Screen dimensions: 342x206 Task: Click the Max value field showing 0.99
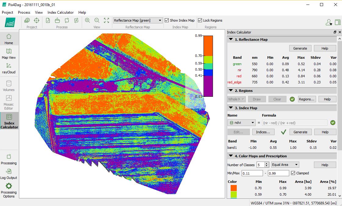[278, 173]
